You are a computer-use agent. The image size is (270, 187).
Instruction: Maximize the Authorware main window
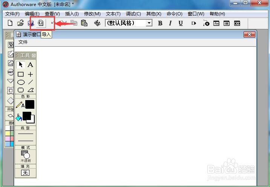(245, 3)
